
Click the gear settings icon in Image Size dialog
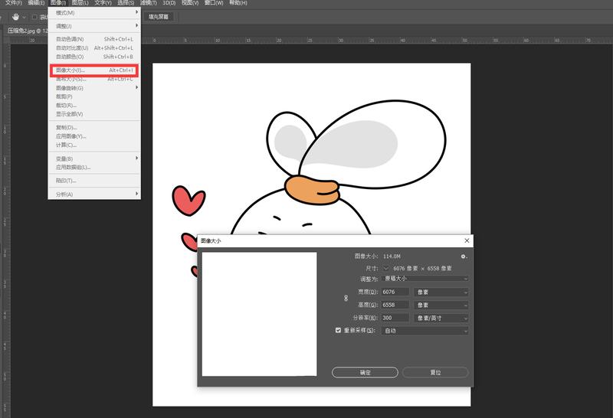464,256
